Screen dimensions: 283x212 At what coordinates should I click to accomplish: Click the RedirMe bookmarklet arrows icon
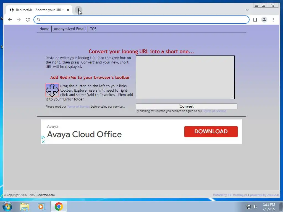click(52, 90)
